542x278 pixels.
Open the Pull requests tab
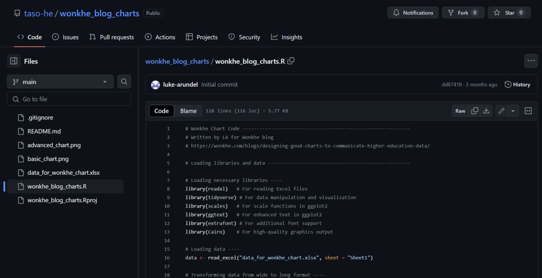click(112, 37)
